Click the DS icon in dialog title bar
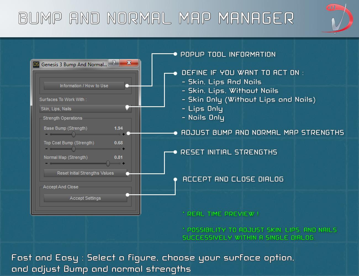The height and width of the screenshot is (276, 359). pos(36,64)
